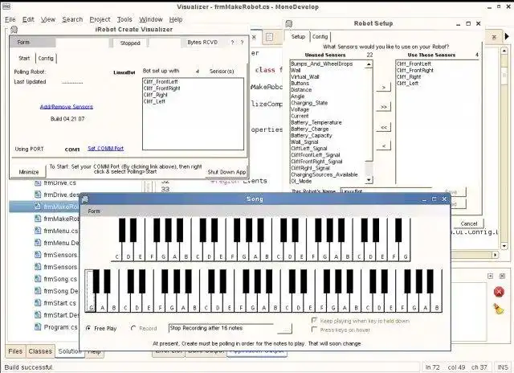This screenshot has height=373, width=514.
Task: Open the View menu
Action: (48, 19)
